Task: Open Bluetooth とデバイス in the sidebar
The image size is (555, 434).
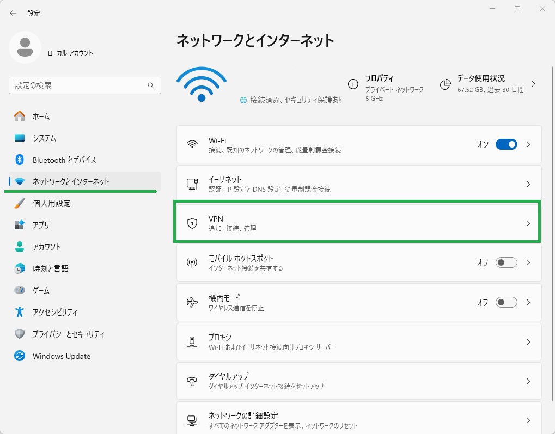Action: [x=64, y=160]
